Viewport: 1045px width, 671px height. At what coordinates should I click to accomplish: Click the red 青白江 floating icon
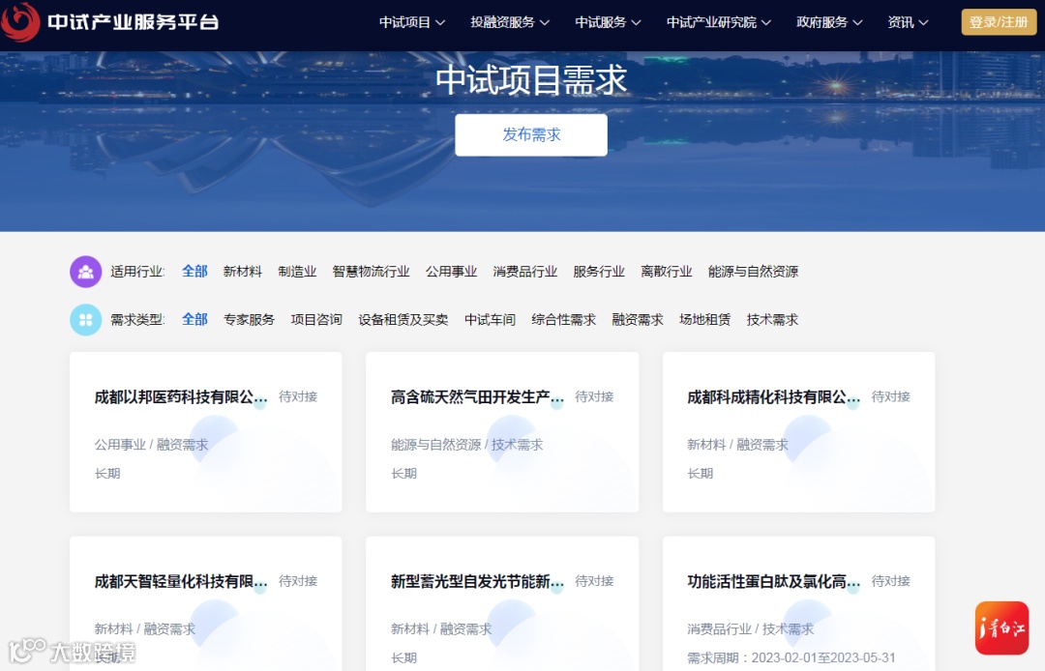(1001, 628)
